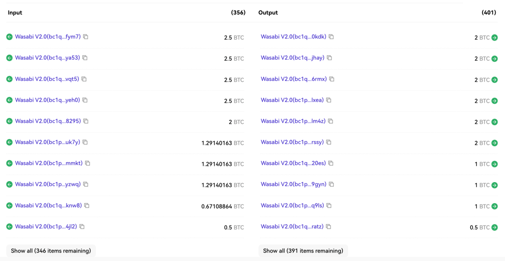
Task: Click green left arrow beside 8295 input
Action: pyautogui.click(x=9, y=121)
